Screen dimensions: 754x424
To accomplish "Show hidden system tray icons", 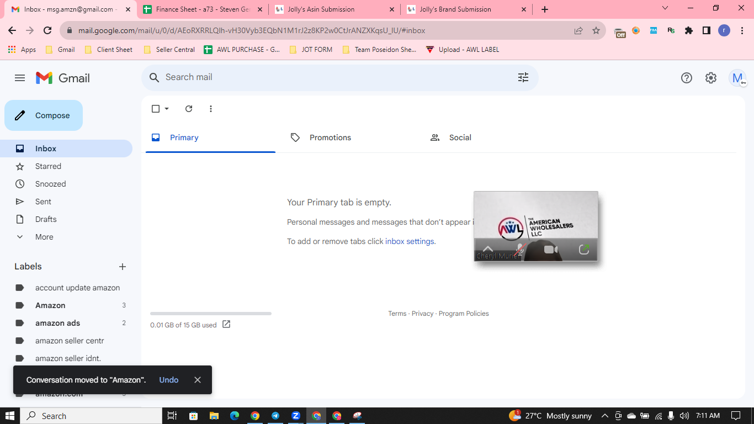I will [x=604, y=416].
